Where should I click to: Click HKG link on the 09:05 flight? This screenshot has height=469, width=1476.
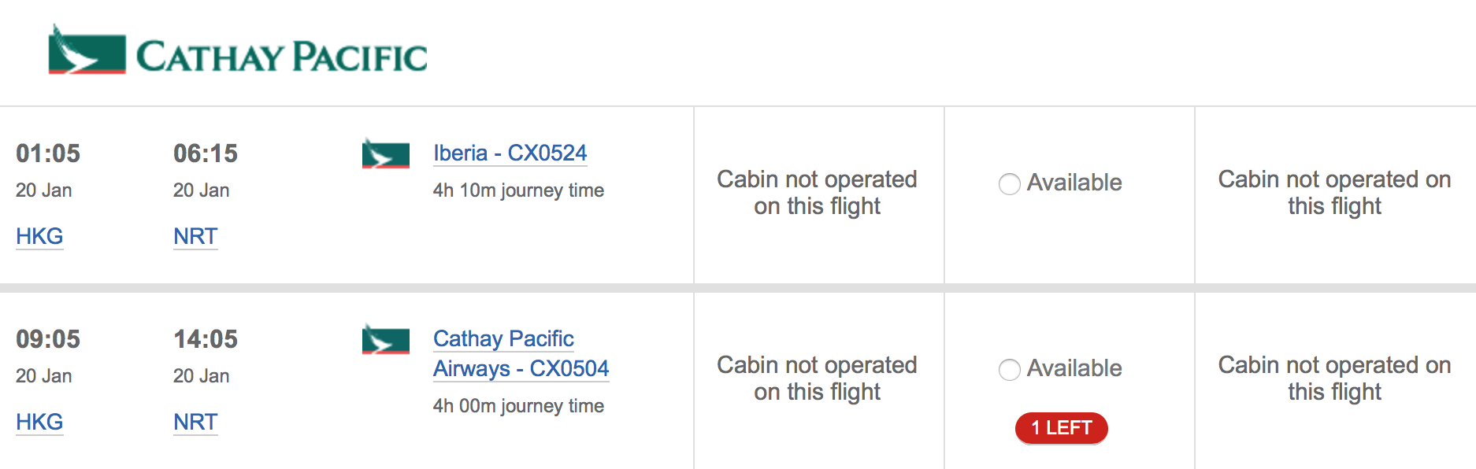tap(39, 422)
